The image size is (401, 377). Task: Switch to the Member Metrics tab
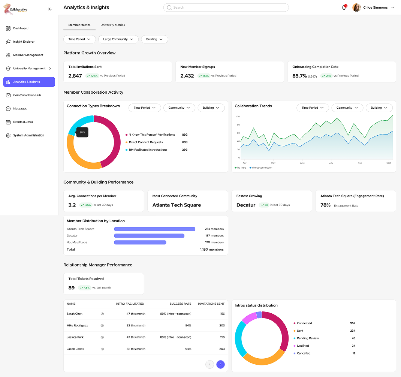pyautogui.click(x=79, y=25)
